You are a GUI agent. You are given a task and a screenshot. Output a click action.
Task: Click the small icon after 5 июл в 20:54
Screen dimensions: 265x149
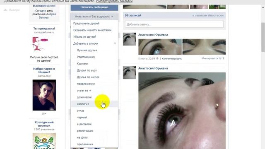click(157, 58)
